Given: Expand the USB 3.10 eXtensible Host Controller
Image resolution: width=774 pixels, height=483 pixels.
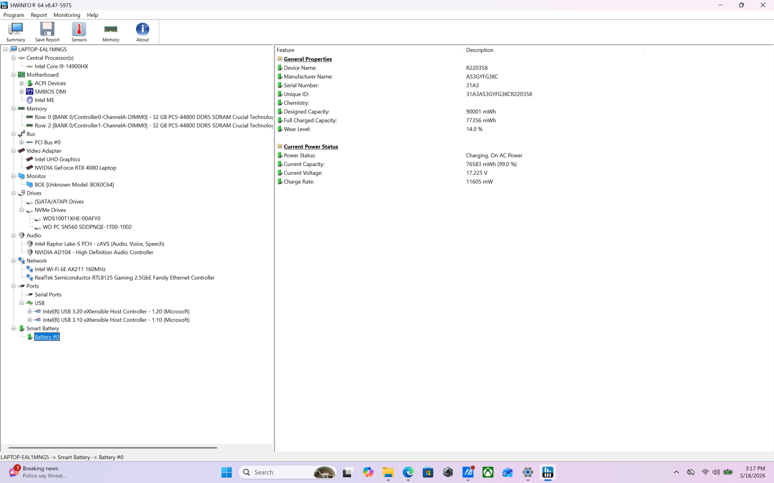Looking at the screenshot, I should pos(30,320).
